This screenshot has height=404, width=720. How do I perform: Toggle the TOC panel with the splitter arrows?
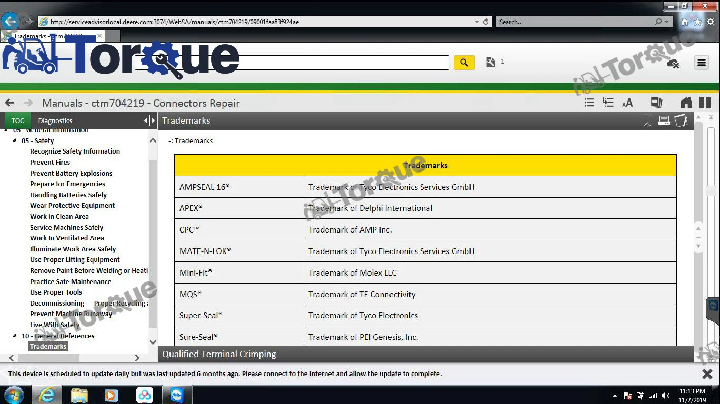point(150,120)
